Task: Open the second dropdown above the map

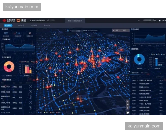Action: (125, 30)
